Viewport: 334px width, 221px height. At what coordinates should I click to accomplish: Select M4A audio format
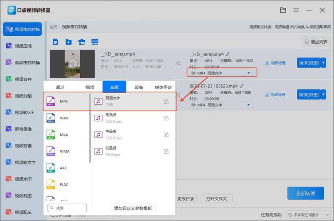coord(67,135)
